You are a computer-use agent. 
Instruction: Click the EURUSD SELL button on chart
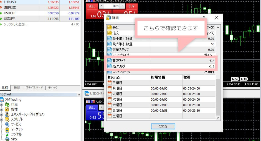pyautogui.click(x=92, y=6)
